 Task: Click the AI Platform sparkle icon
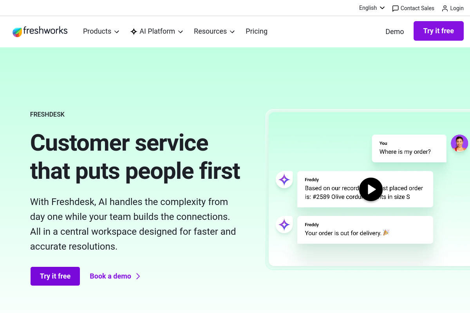[x=134, y=32]
